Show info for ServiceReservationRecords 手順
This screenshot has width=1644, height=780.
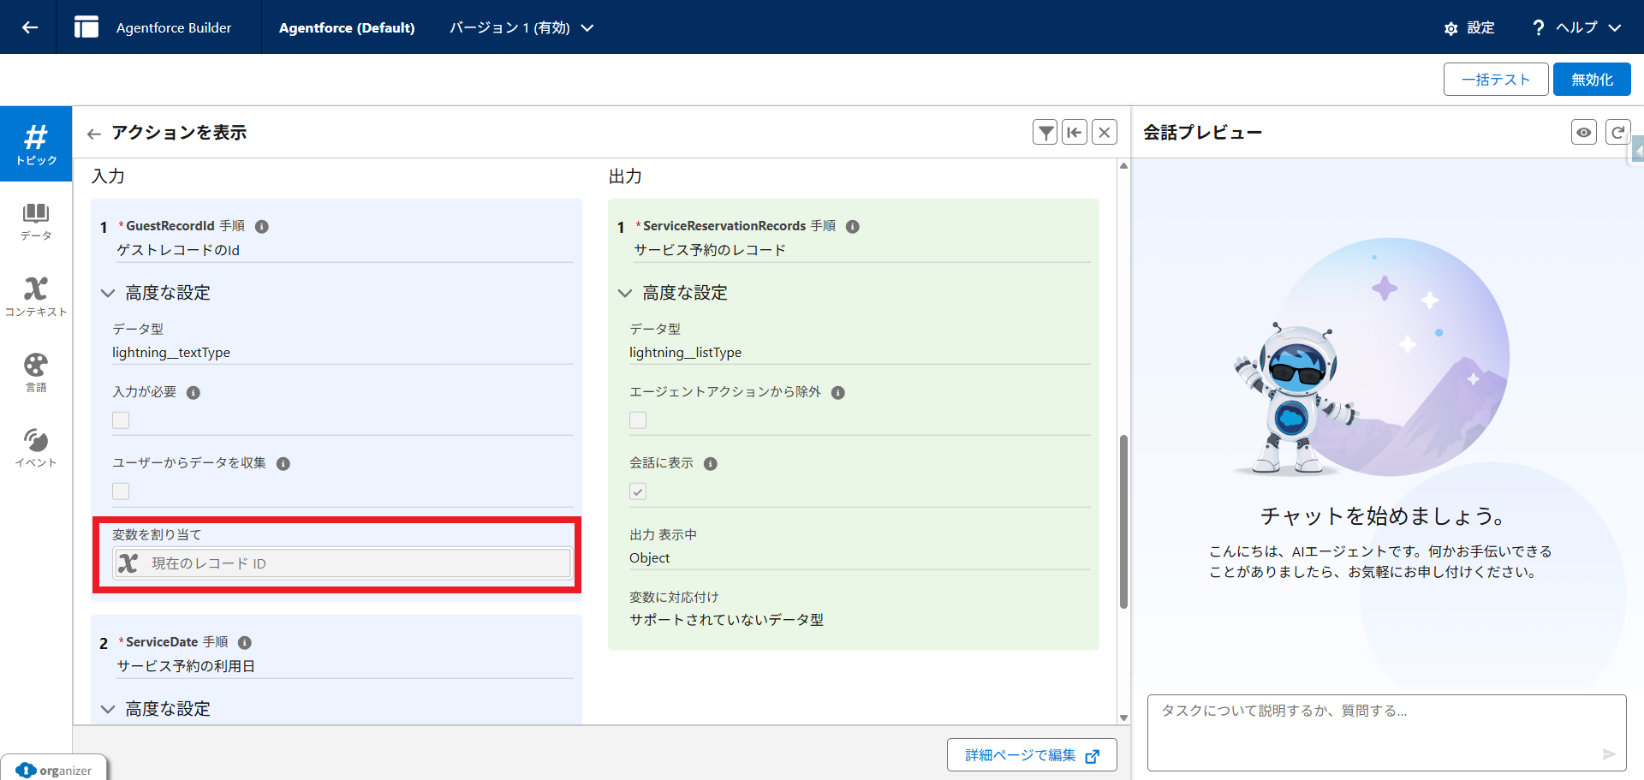click(x=853, y=227)
